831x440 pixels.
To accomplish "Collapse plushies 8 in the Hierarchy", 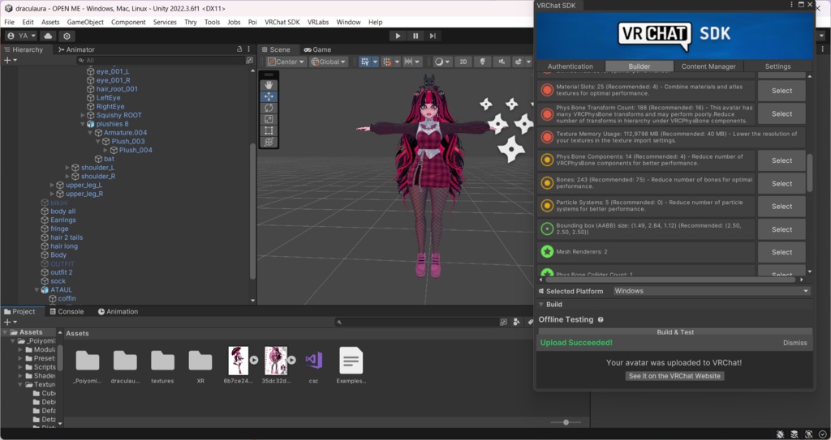I will click(83, 124).
